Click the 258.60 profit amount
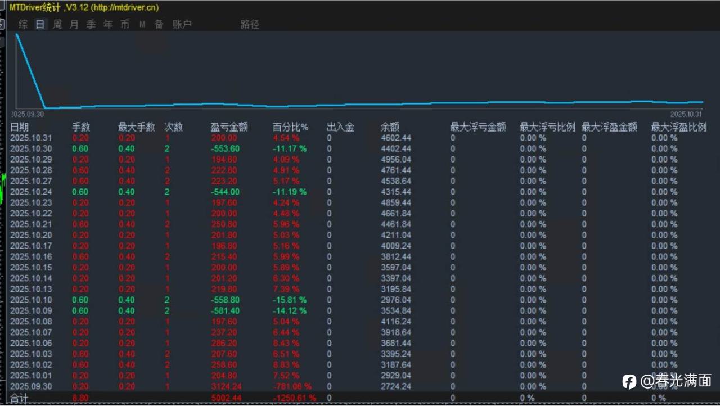720x406 pixels. point(224,365)
